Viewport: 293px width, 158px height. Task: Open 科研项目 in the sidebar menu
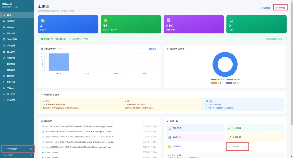pos(17,21)
